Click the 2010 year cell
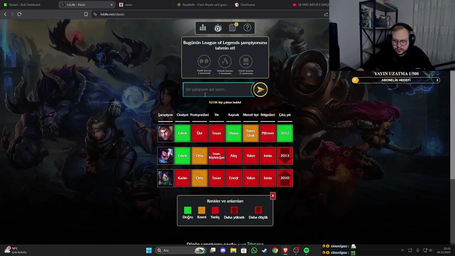Screen dimensions: 455x256 coord(285,178)
